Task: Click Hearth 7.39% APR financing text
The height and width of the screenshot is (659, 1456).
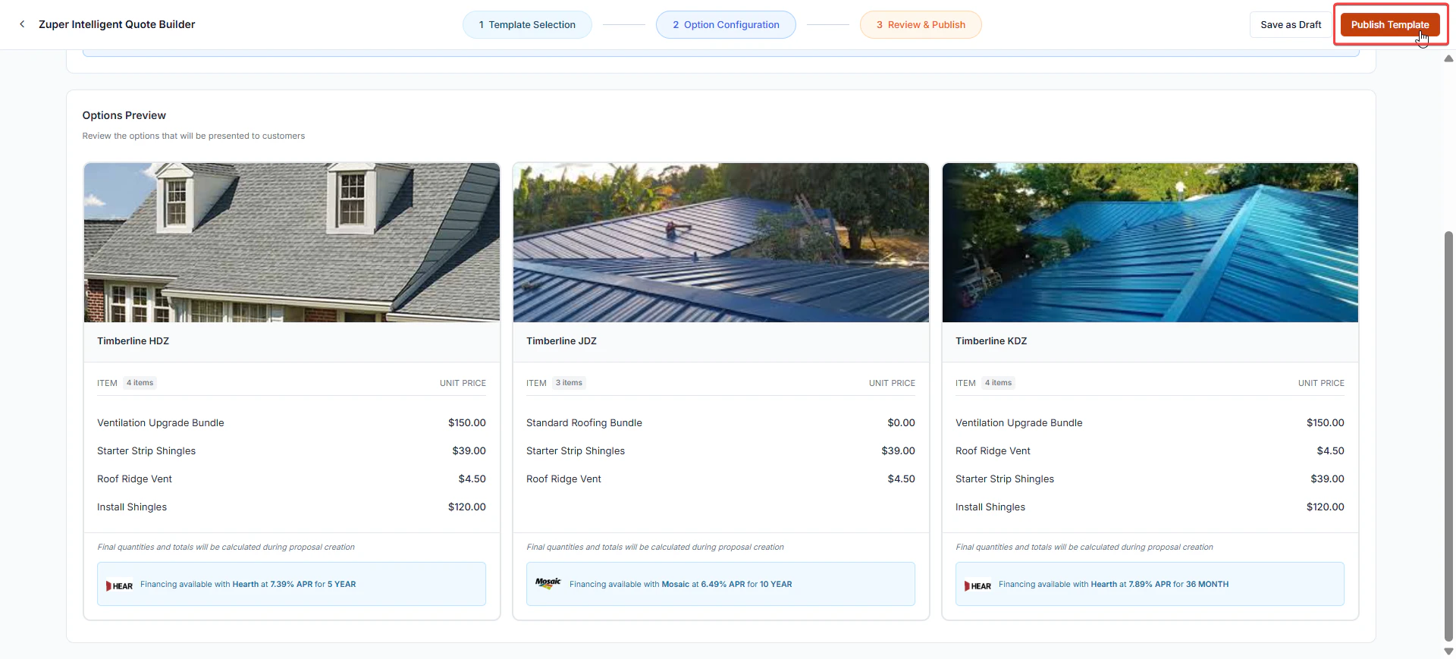Action: (248, 585)
